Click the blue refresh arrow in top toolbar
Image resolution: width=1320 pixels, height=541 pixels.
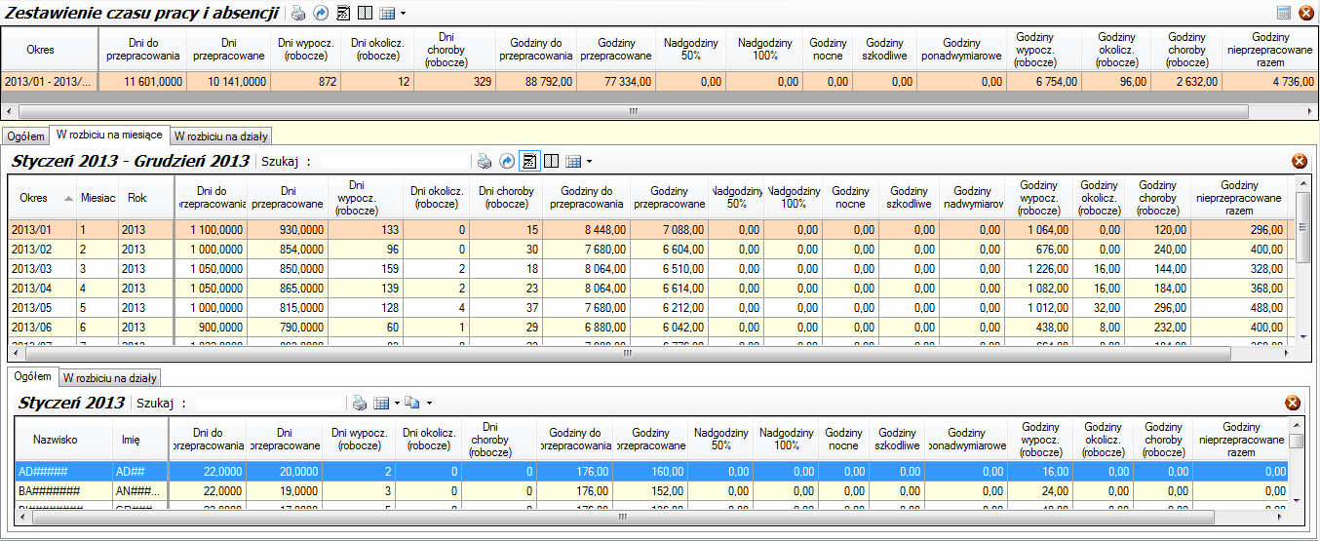(321, 14)
